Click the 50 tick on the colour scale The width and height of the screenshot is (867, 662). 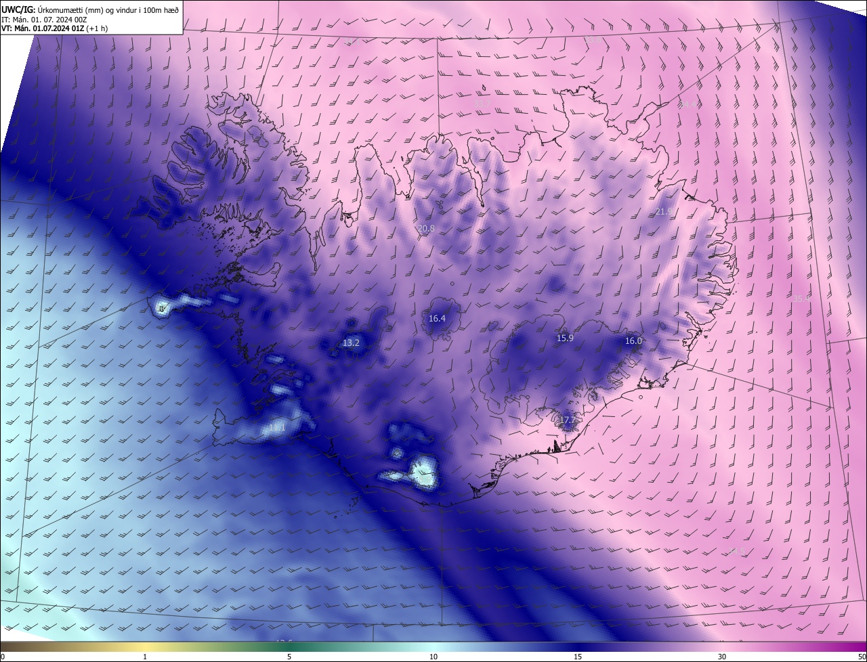(862, 657)
